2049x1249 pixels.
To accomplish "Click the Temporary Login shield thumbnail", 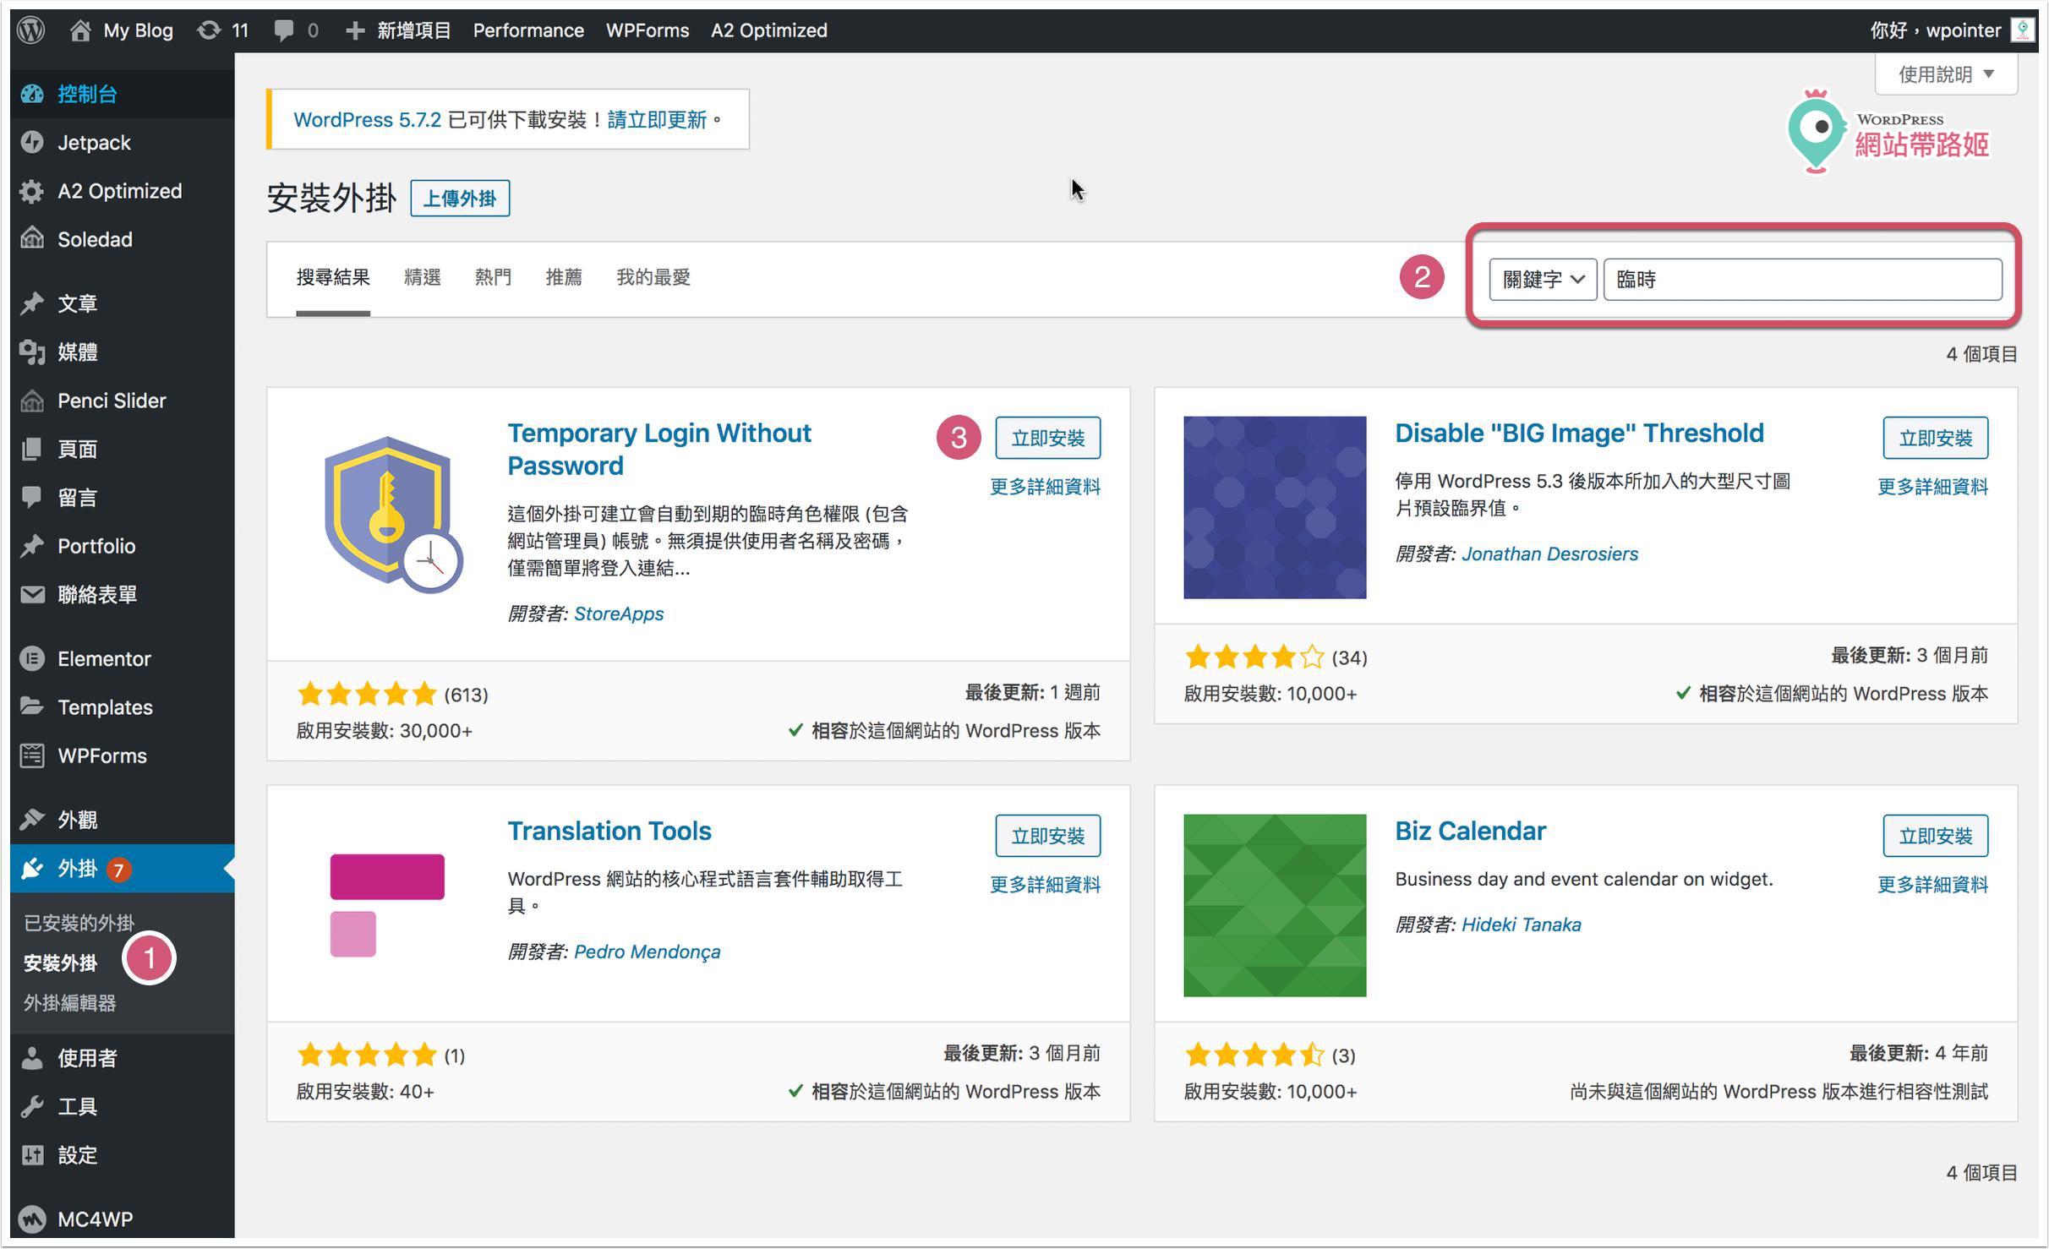I will pos(394,514).
